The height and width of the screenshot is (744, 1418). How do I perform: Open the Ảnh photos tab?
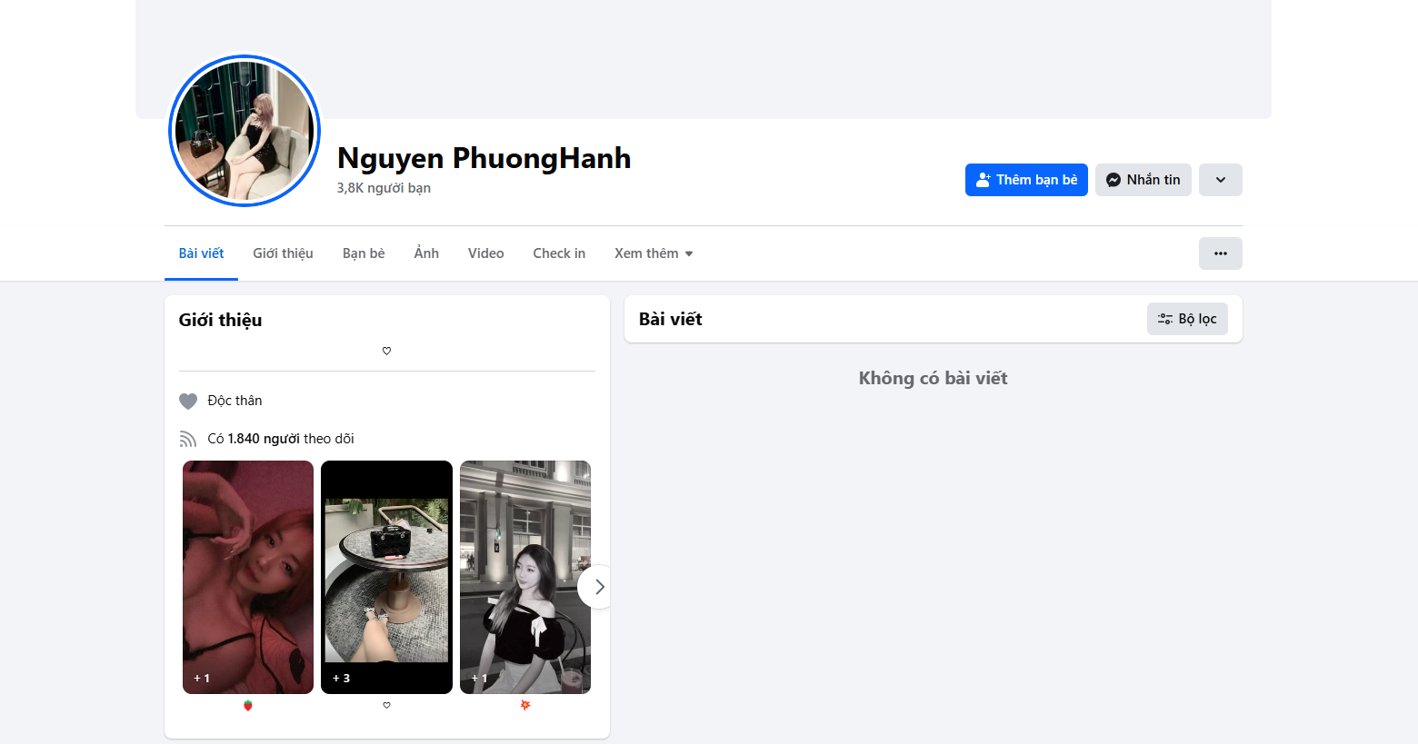coord(426,253)
